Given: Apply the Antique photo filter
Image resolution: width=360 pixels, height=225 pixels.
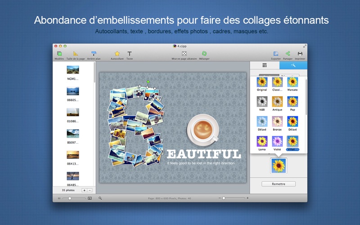Looking at the screenshot, I should [x=277, y=103].
